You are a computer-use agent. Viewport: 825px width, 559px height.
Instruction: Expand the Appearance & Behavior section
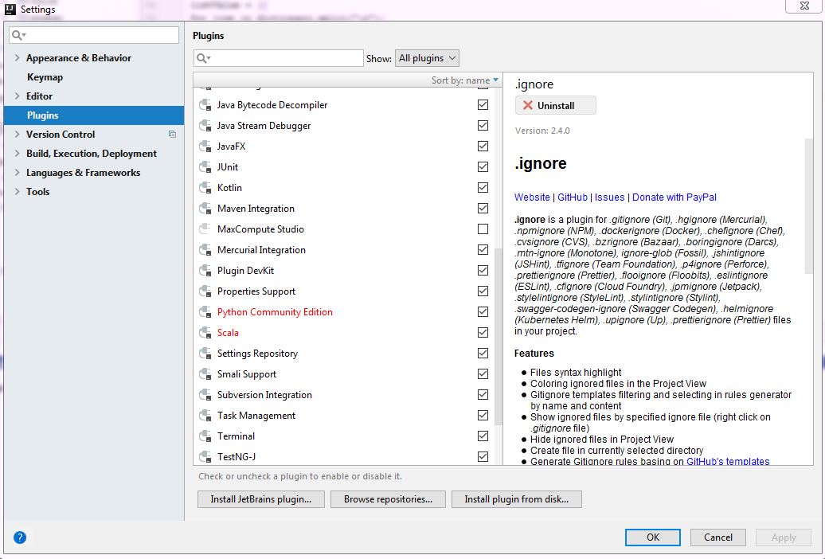point(18,58)
